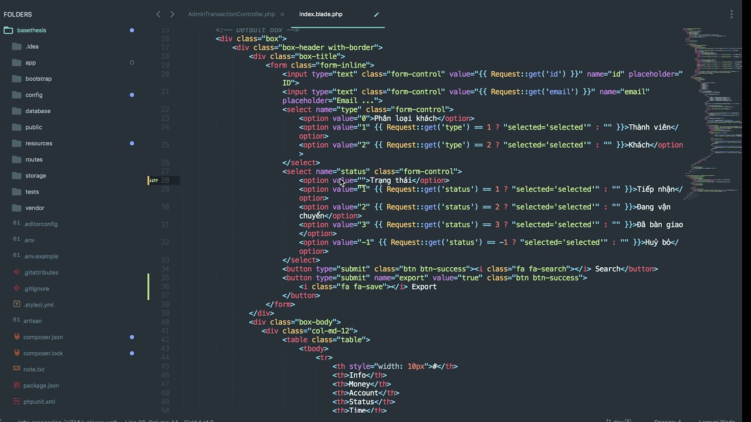Click the file icon beside .editorconfig

click(x=16, y=224)
